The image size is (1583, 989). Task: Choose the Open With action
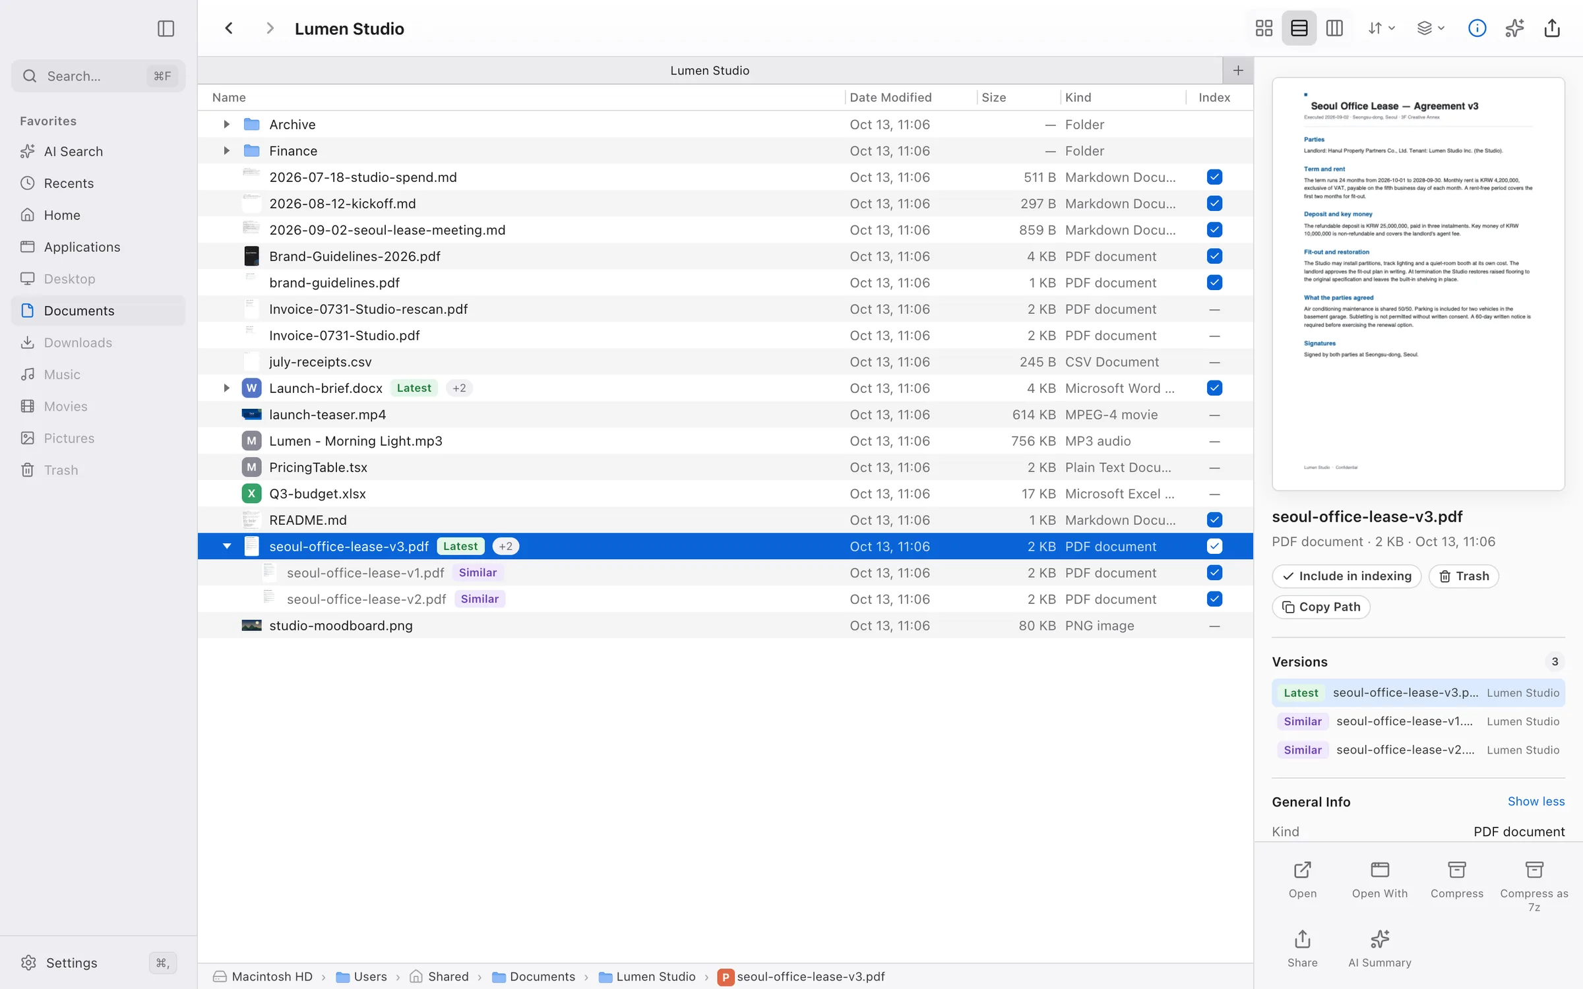coord(1379,880)
